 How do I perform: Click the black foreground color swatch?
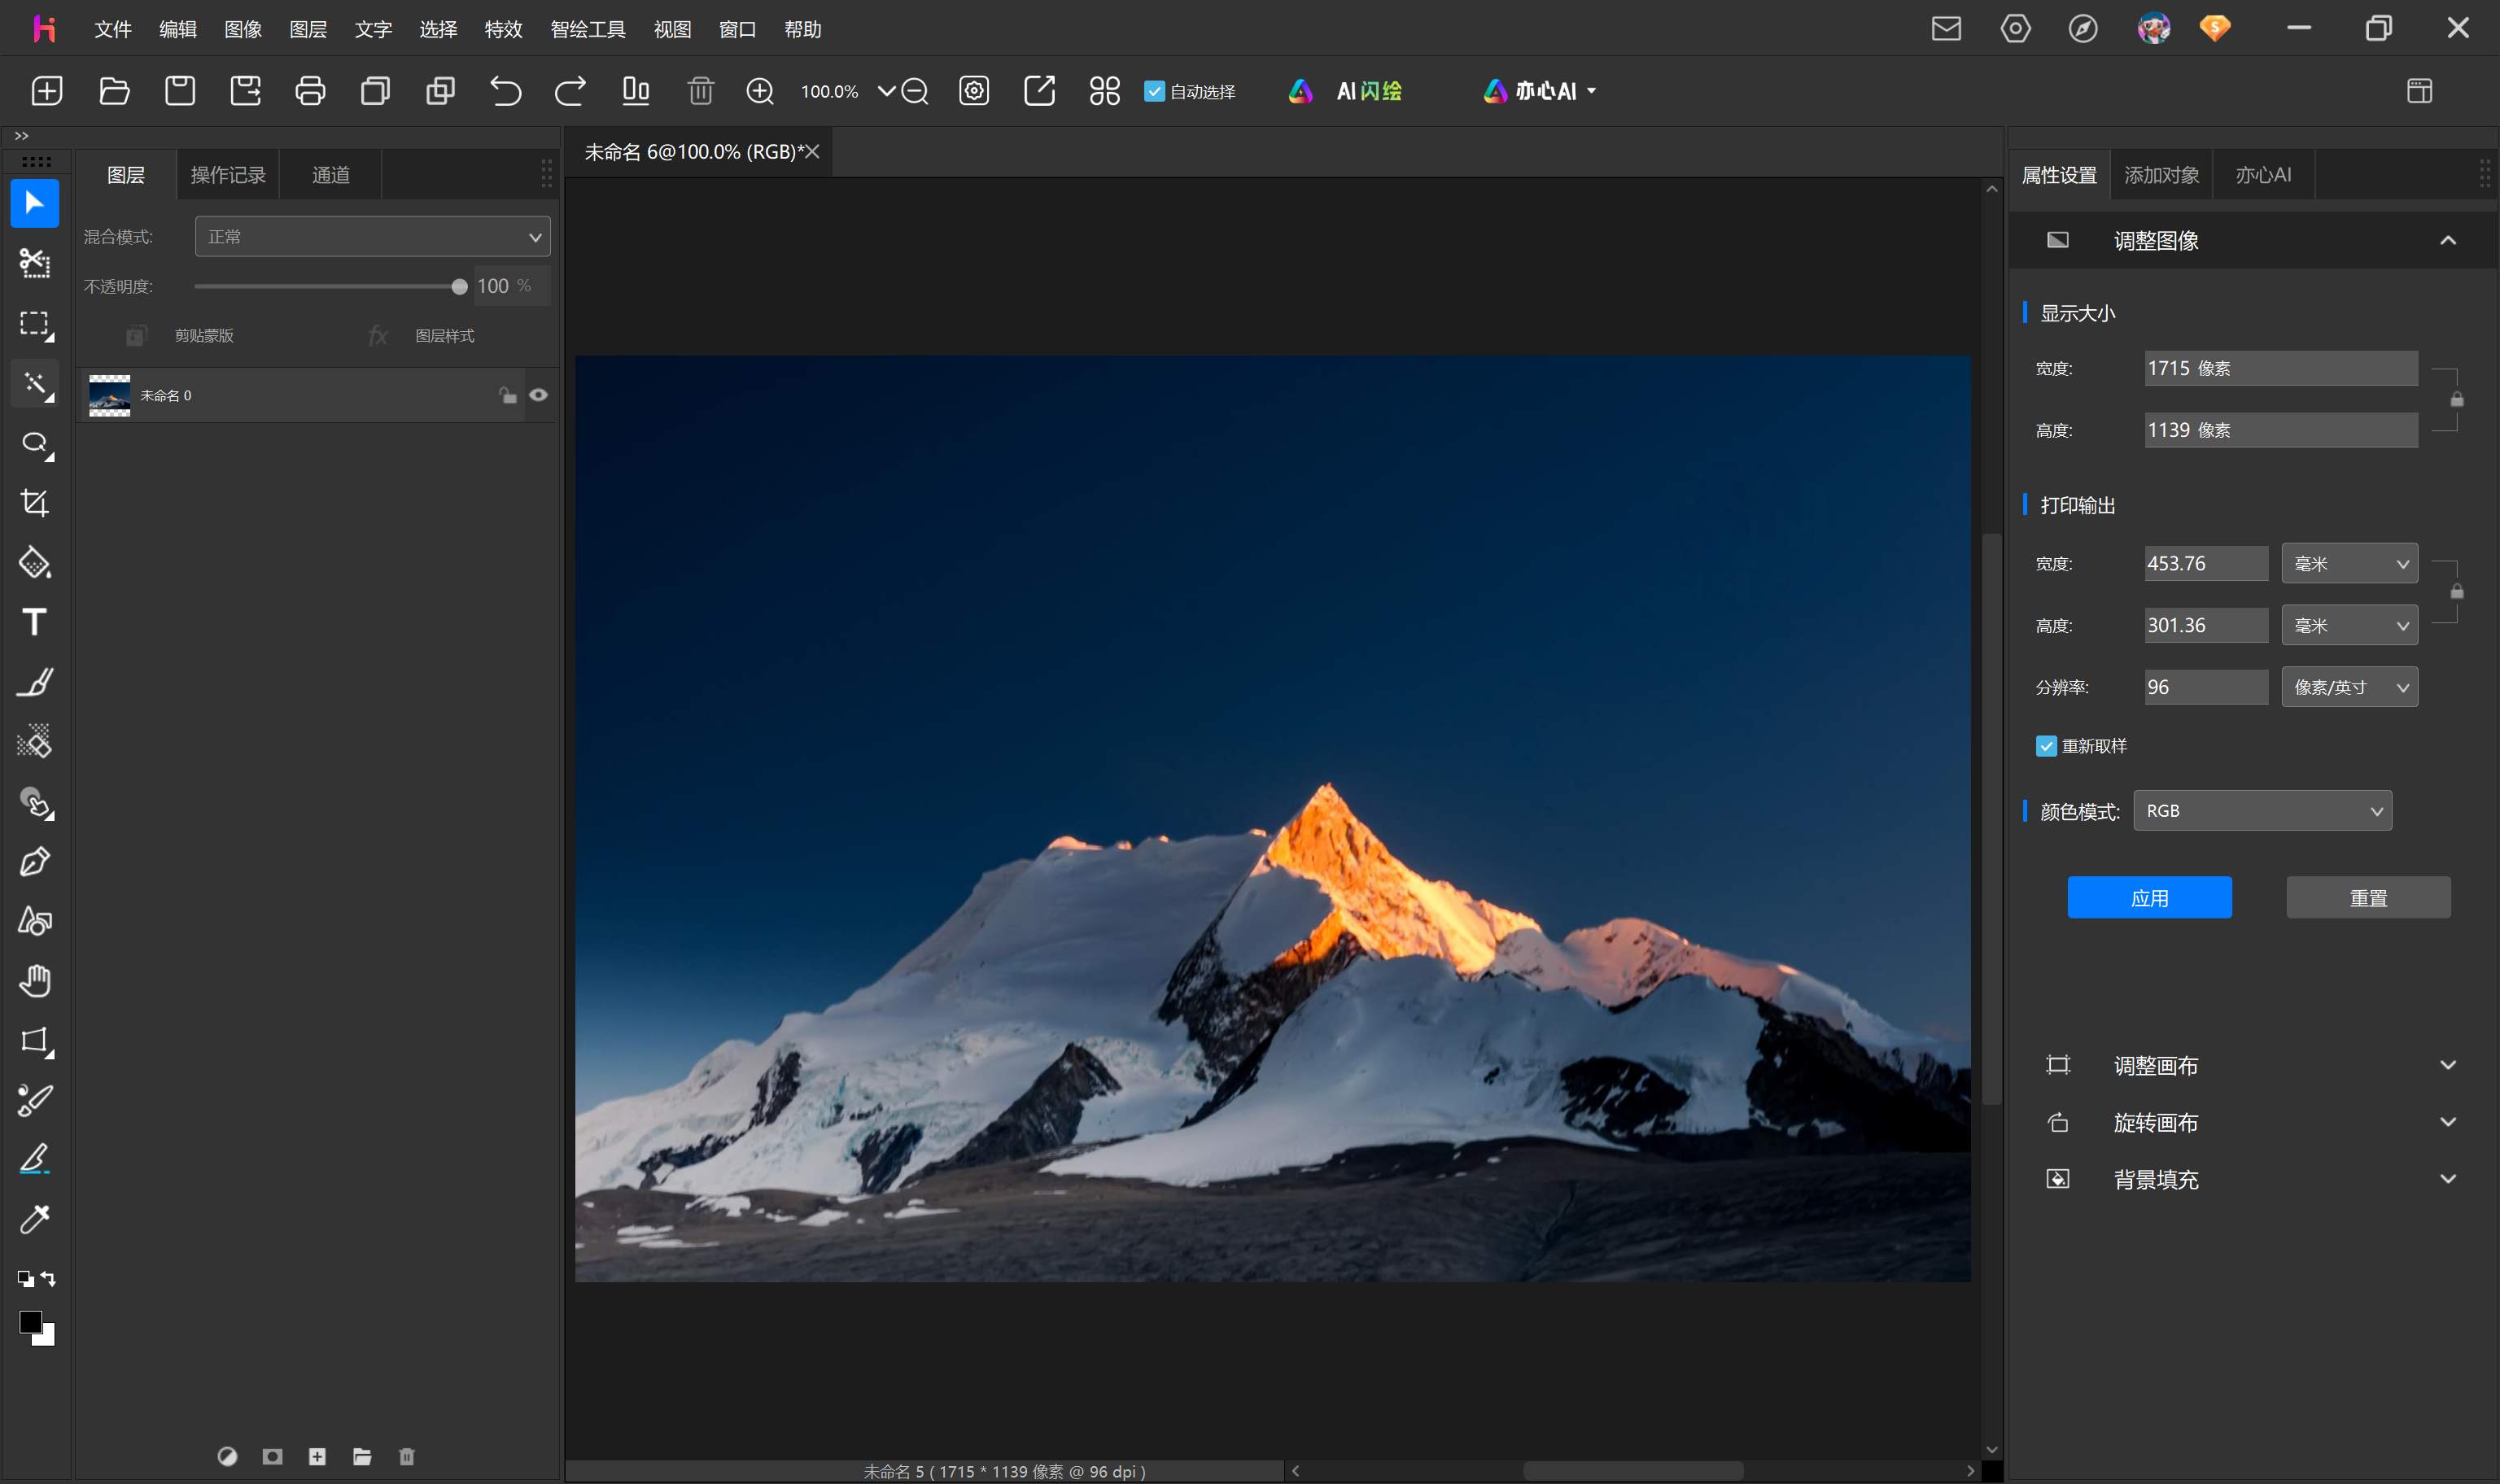(29, 1322)
